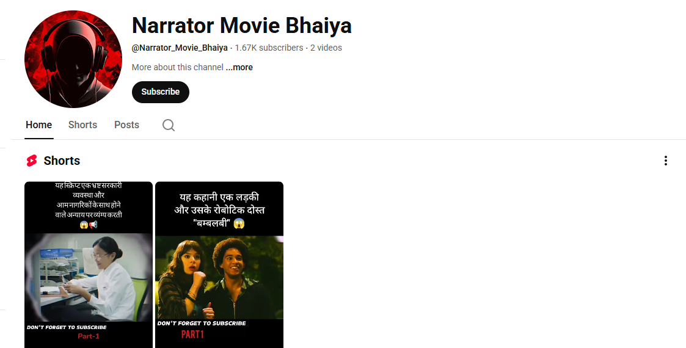Click the 1.67K subscribers text
Image resolution: width=686 pixels, height=348 pixels.
pyautogui.click(x=269, y=48)
